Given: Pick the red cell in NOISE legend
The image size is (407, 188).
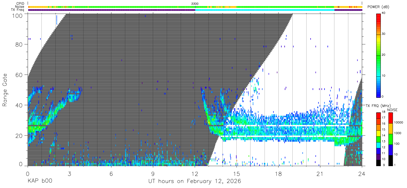Looking at the screenshot, I should (x=391, y=118).
